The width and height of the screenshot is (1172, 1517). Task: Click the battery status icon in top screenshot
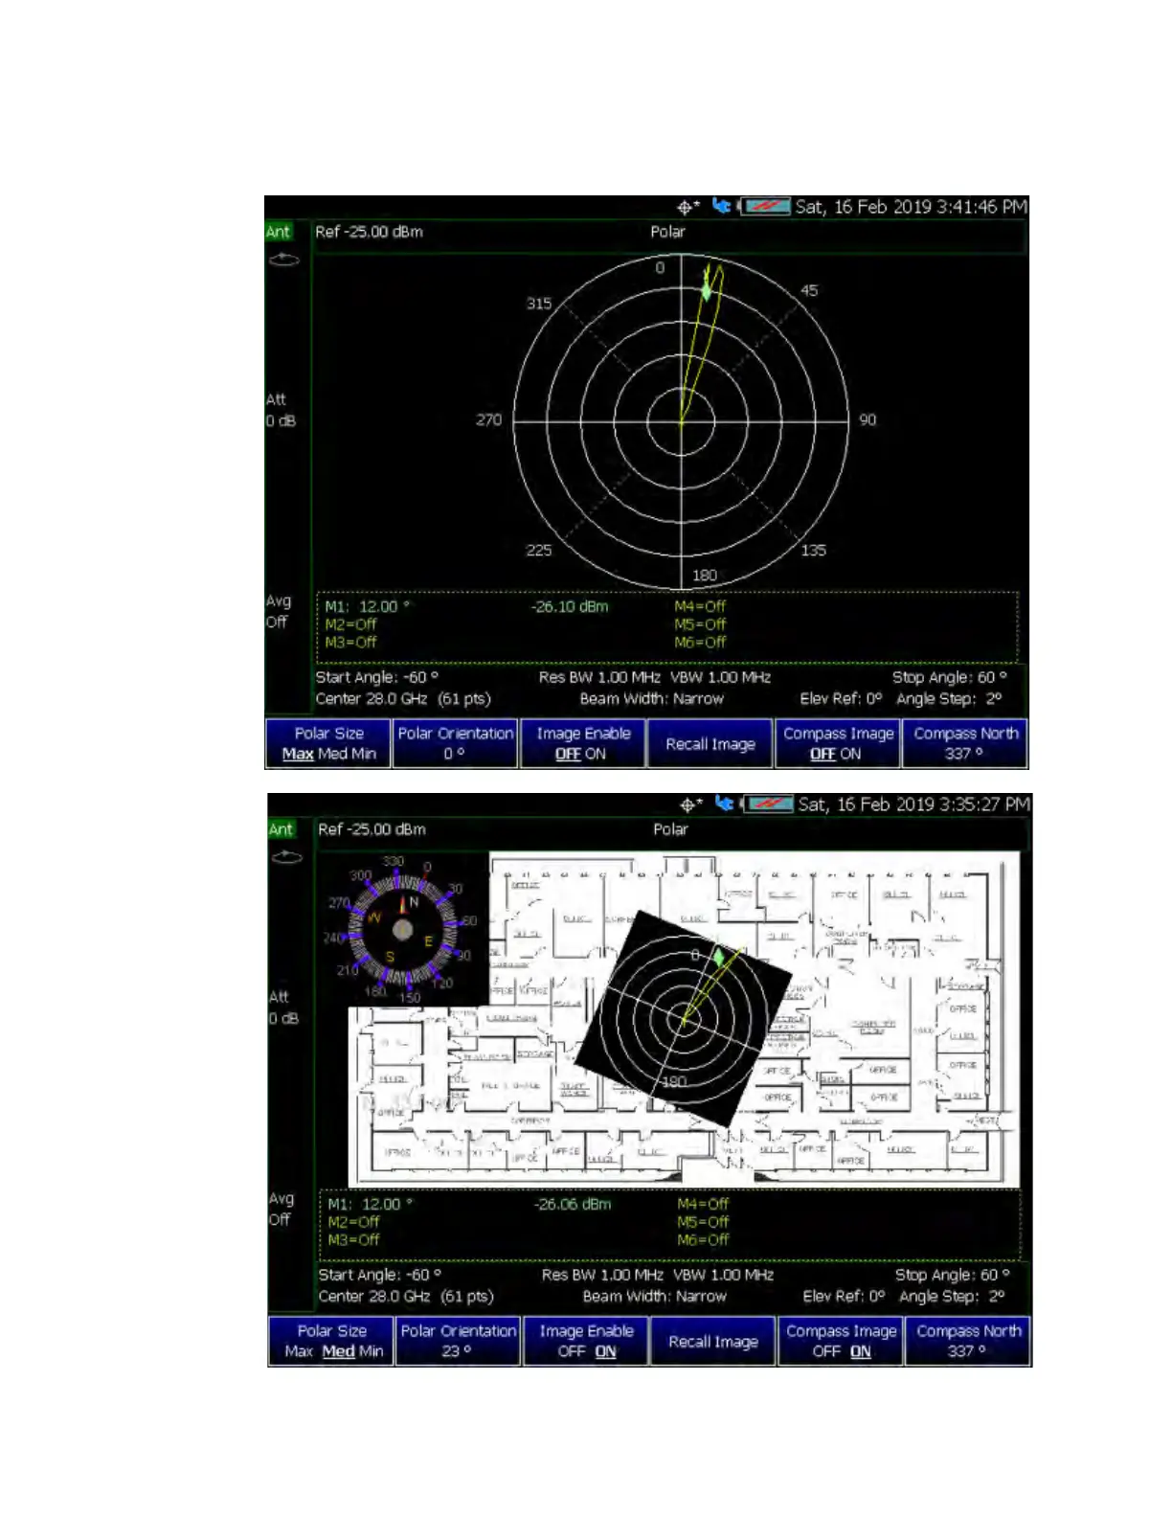(x=766, y=206)
